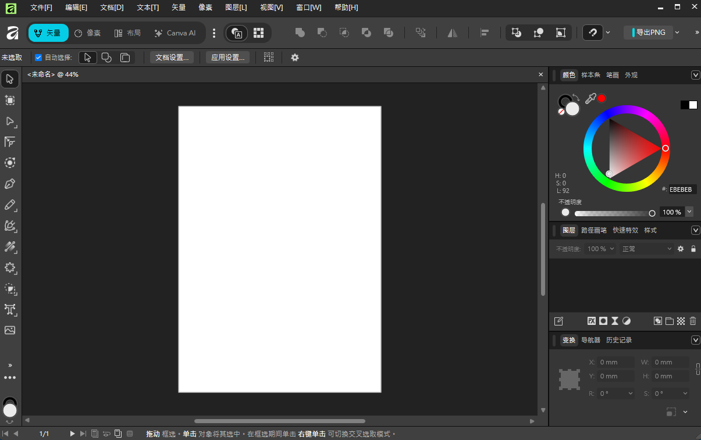701x440 pixels.
Task: Select the Place Image tool
Action: point(10,330)
